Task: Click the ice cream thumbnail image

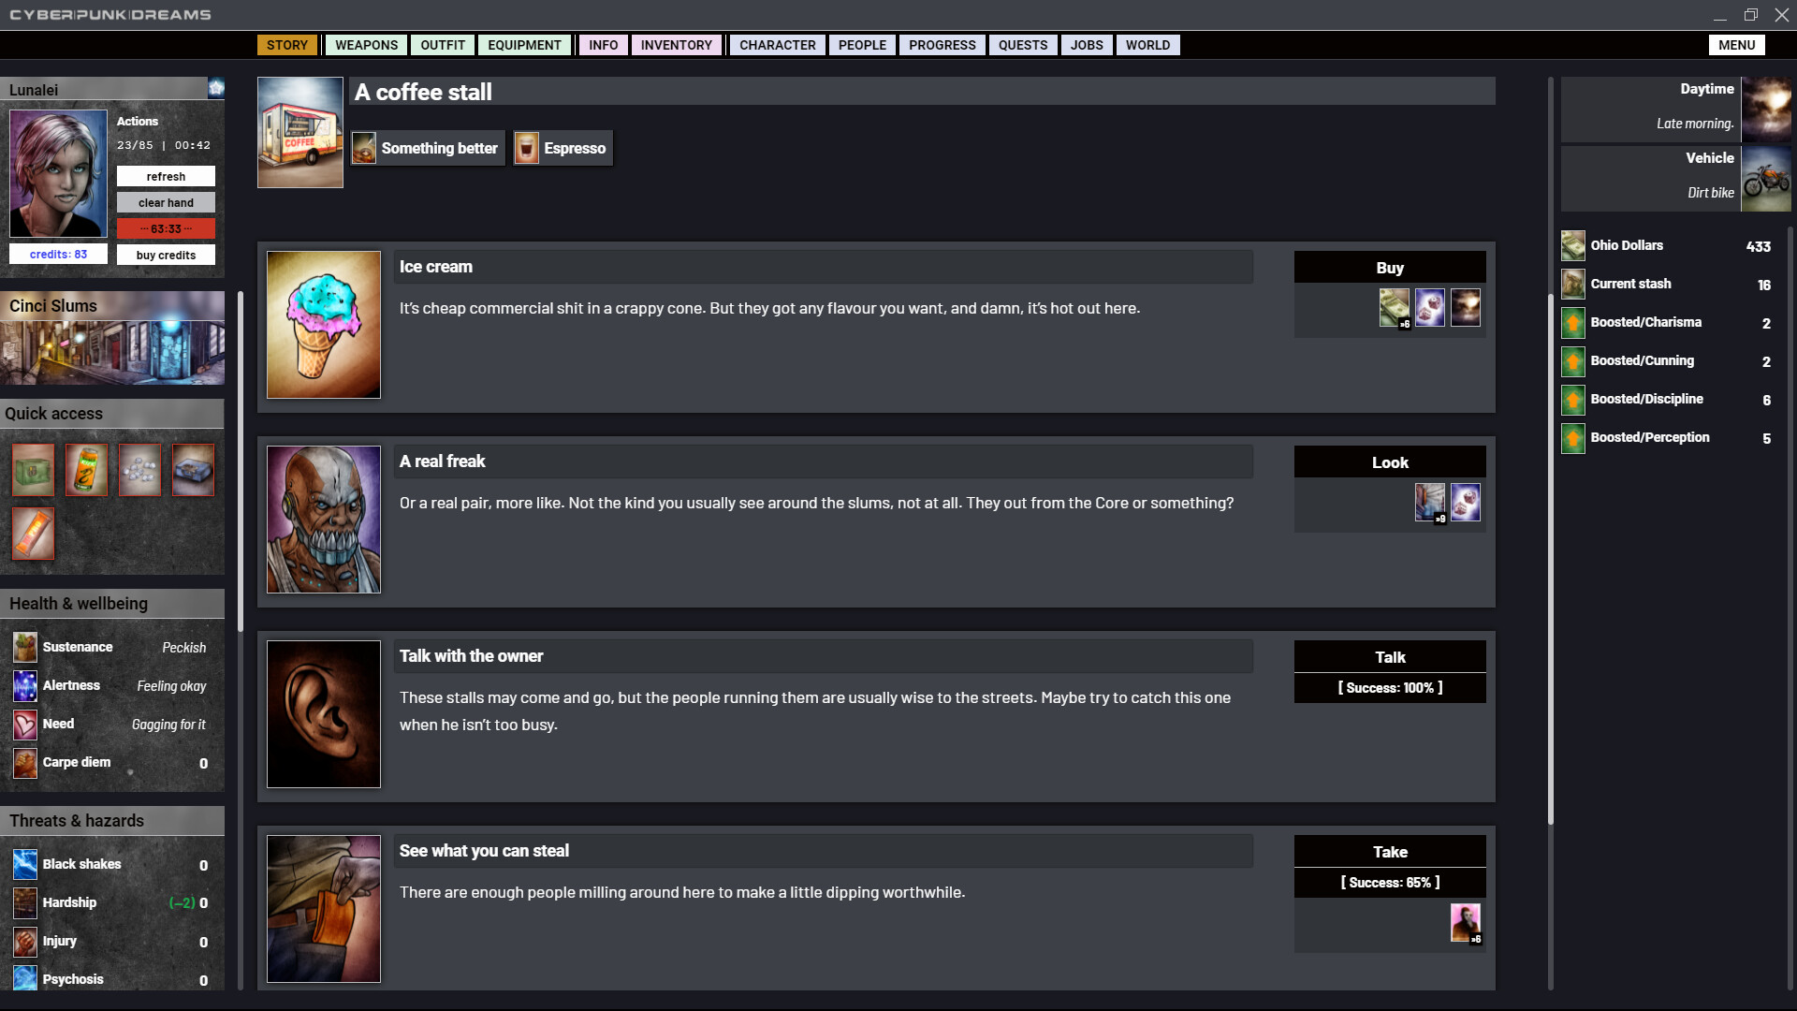Action: [x=323, y=325]
